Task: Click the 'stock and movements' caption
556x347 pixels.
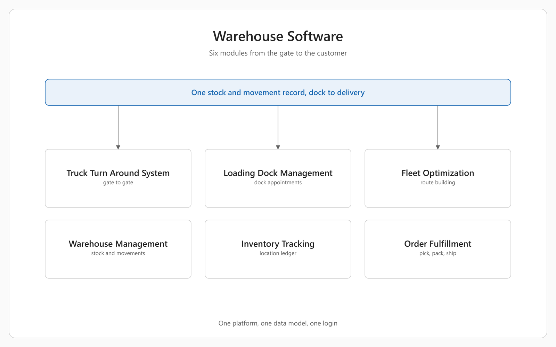Action: tap(118, 253)
